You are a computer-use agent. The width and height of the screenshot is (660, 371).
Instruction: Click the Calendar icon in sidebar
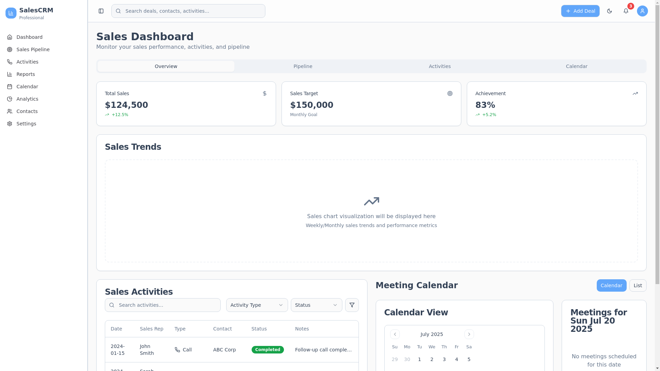pos(10,87)
